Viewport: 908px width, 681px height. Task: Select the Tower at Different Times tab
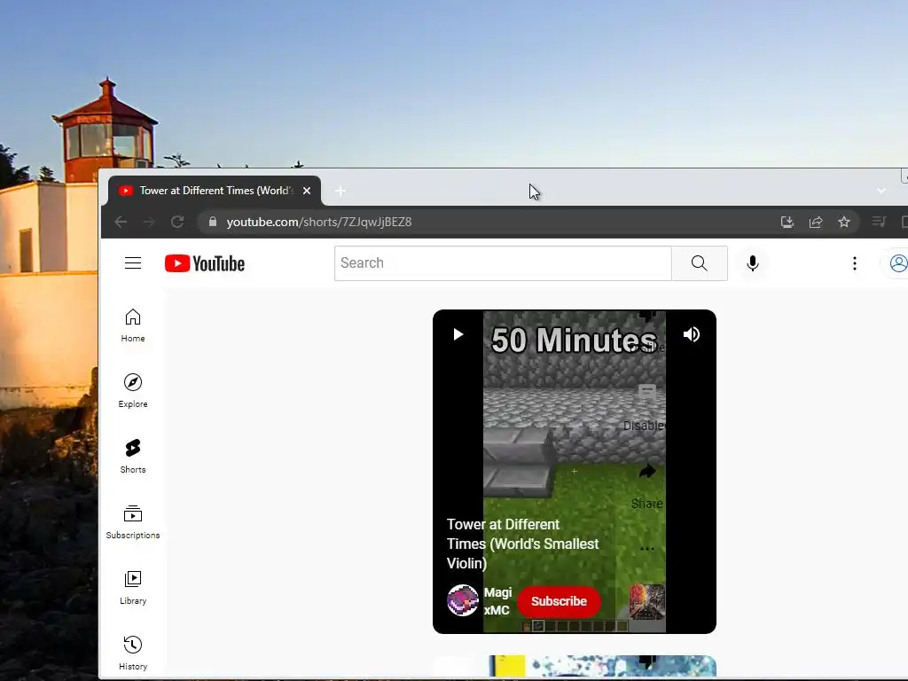click(x=215, y=191)
